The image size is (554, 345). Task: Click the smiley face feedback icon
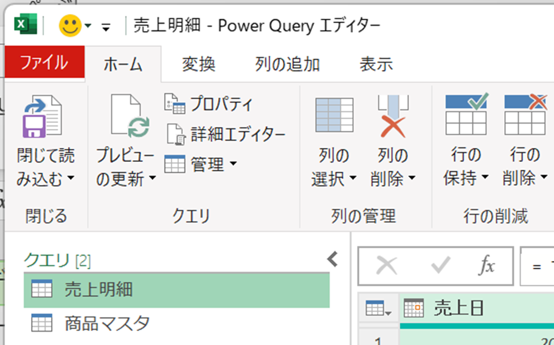70,26
